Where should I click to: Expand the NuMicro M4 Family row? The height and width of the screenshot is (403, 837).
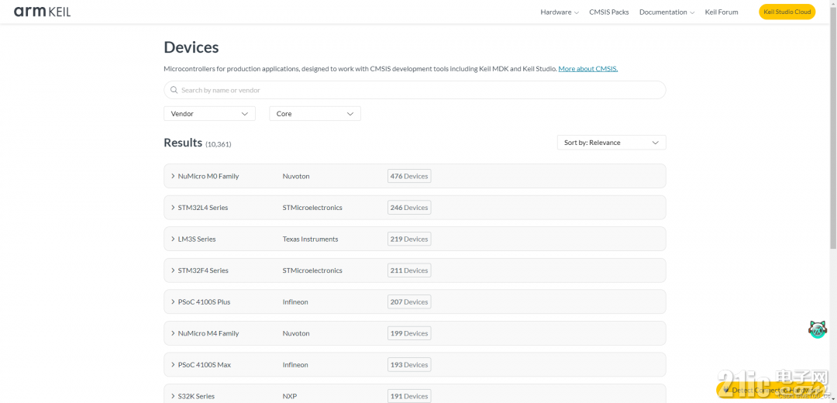(x=415, y=333)
